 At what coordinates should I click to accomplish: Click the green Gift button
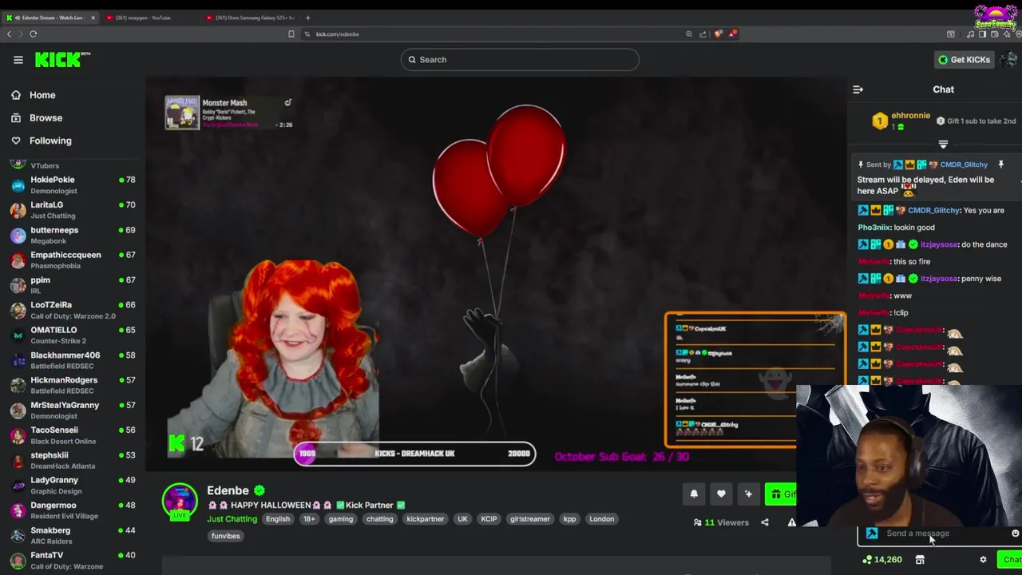point(780,494)
